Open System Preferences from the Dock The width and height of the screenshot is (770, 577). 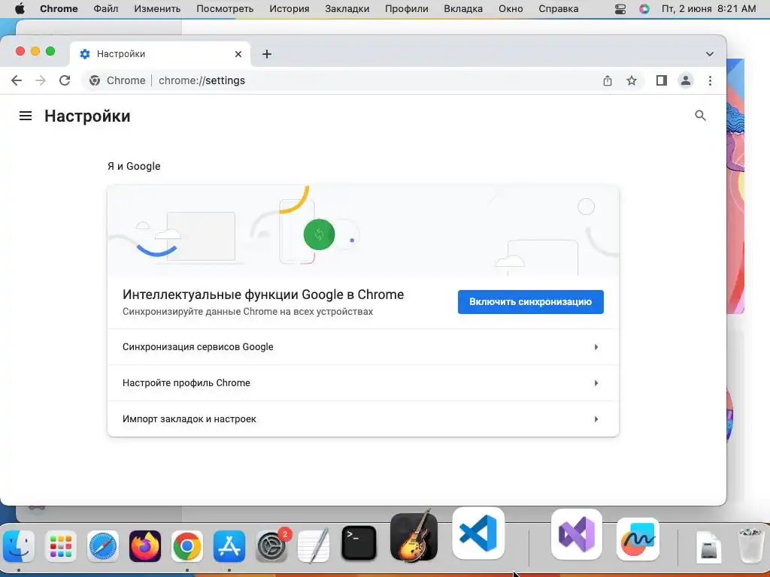click(271, 545)
